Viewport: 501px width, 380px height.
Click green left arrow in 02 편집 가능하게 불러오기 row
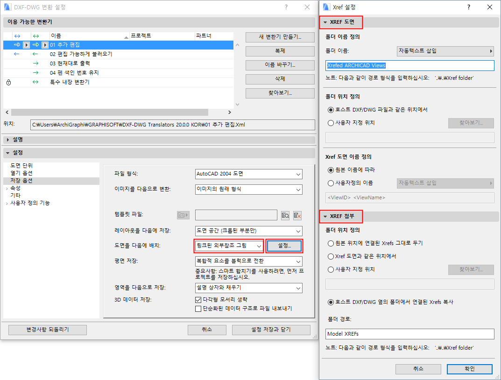(35, 54)
